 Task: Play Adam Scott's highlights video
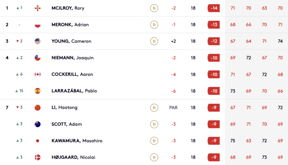pos(154,124)
